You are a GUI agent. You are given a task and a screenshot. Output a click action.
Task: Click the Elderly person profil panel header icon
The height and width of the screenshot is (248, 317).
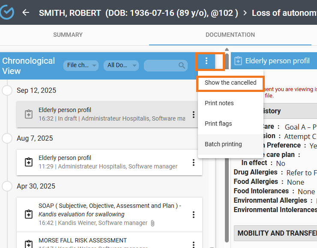(x=239, y=61)
